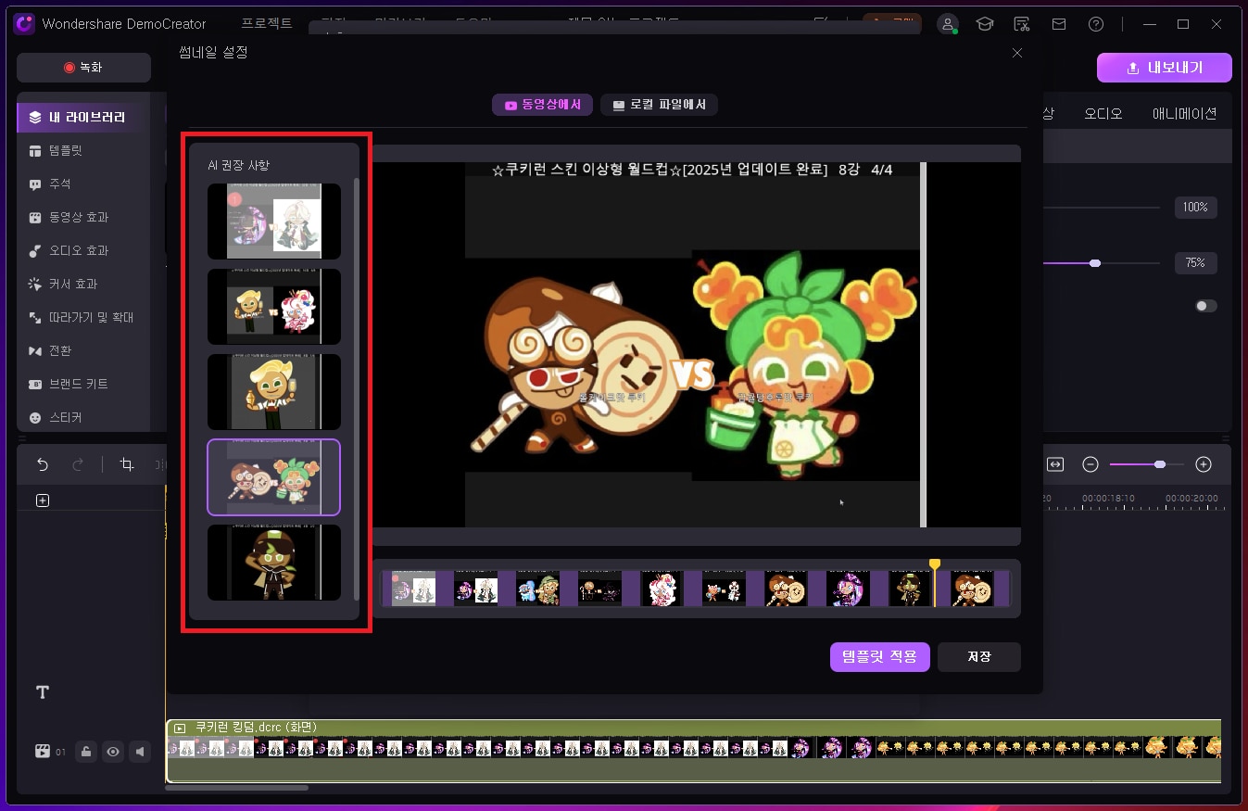
Task: Open the graduation cap tutorials icon
Action: pyautogui.click(x=985, y=24)
